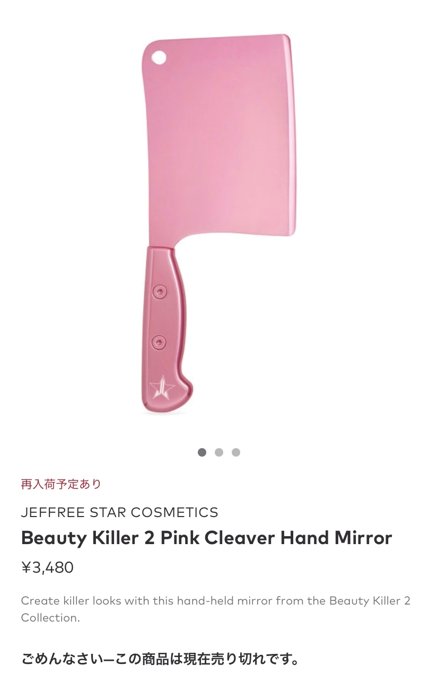Viewport: 438px width, 682px height.
Task: Tap the beveled right edge of the blade
Action: 291,135
